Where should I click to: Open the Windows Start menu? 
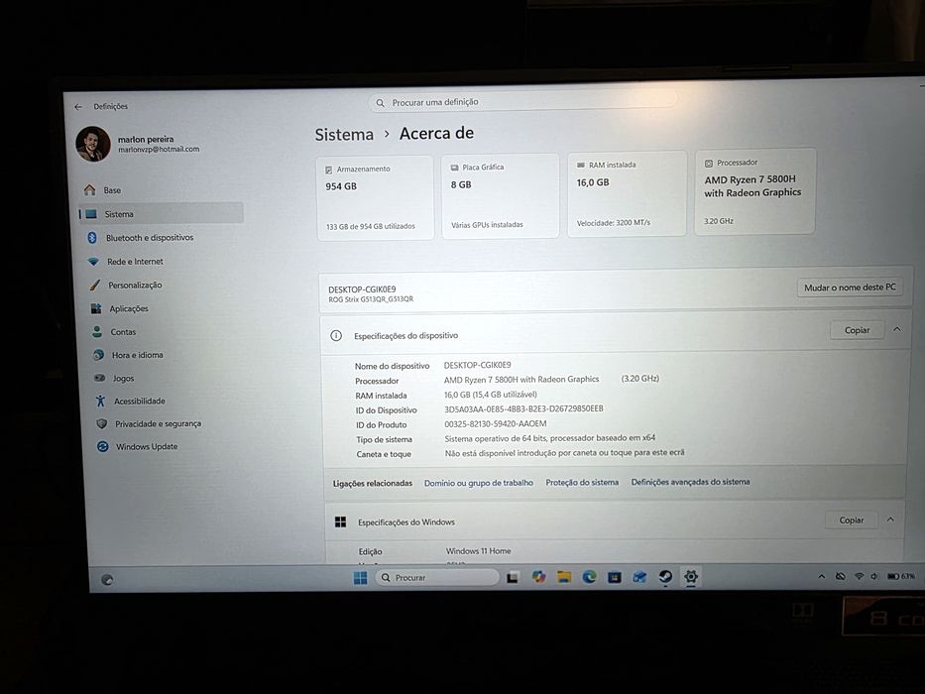pyautogui.click(x=360, y=578)
